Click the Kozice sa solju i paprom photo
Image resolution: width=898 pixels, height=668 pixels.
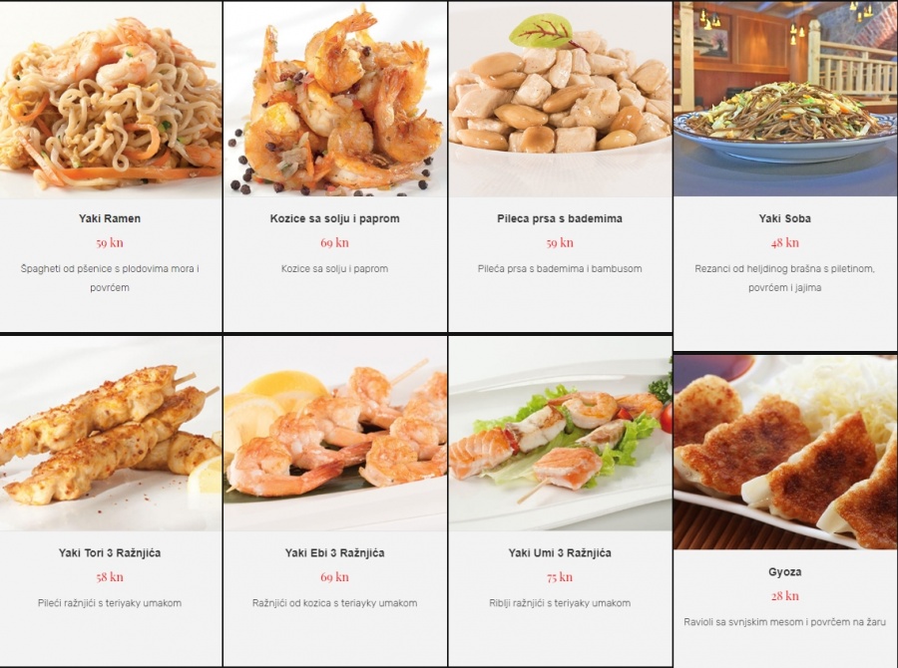coord(335,99)
